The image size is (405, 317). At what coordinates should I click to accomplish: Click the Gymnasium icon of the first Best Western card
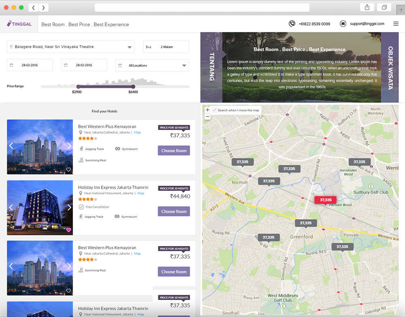117,149
